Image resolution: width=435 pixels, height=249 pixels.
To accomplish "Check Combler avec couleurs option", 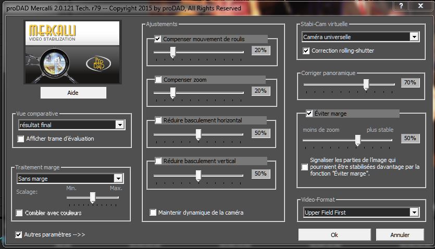I will (x=19, y=213).
